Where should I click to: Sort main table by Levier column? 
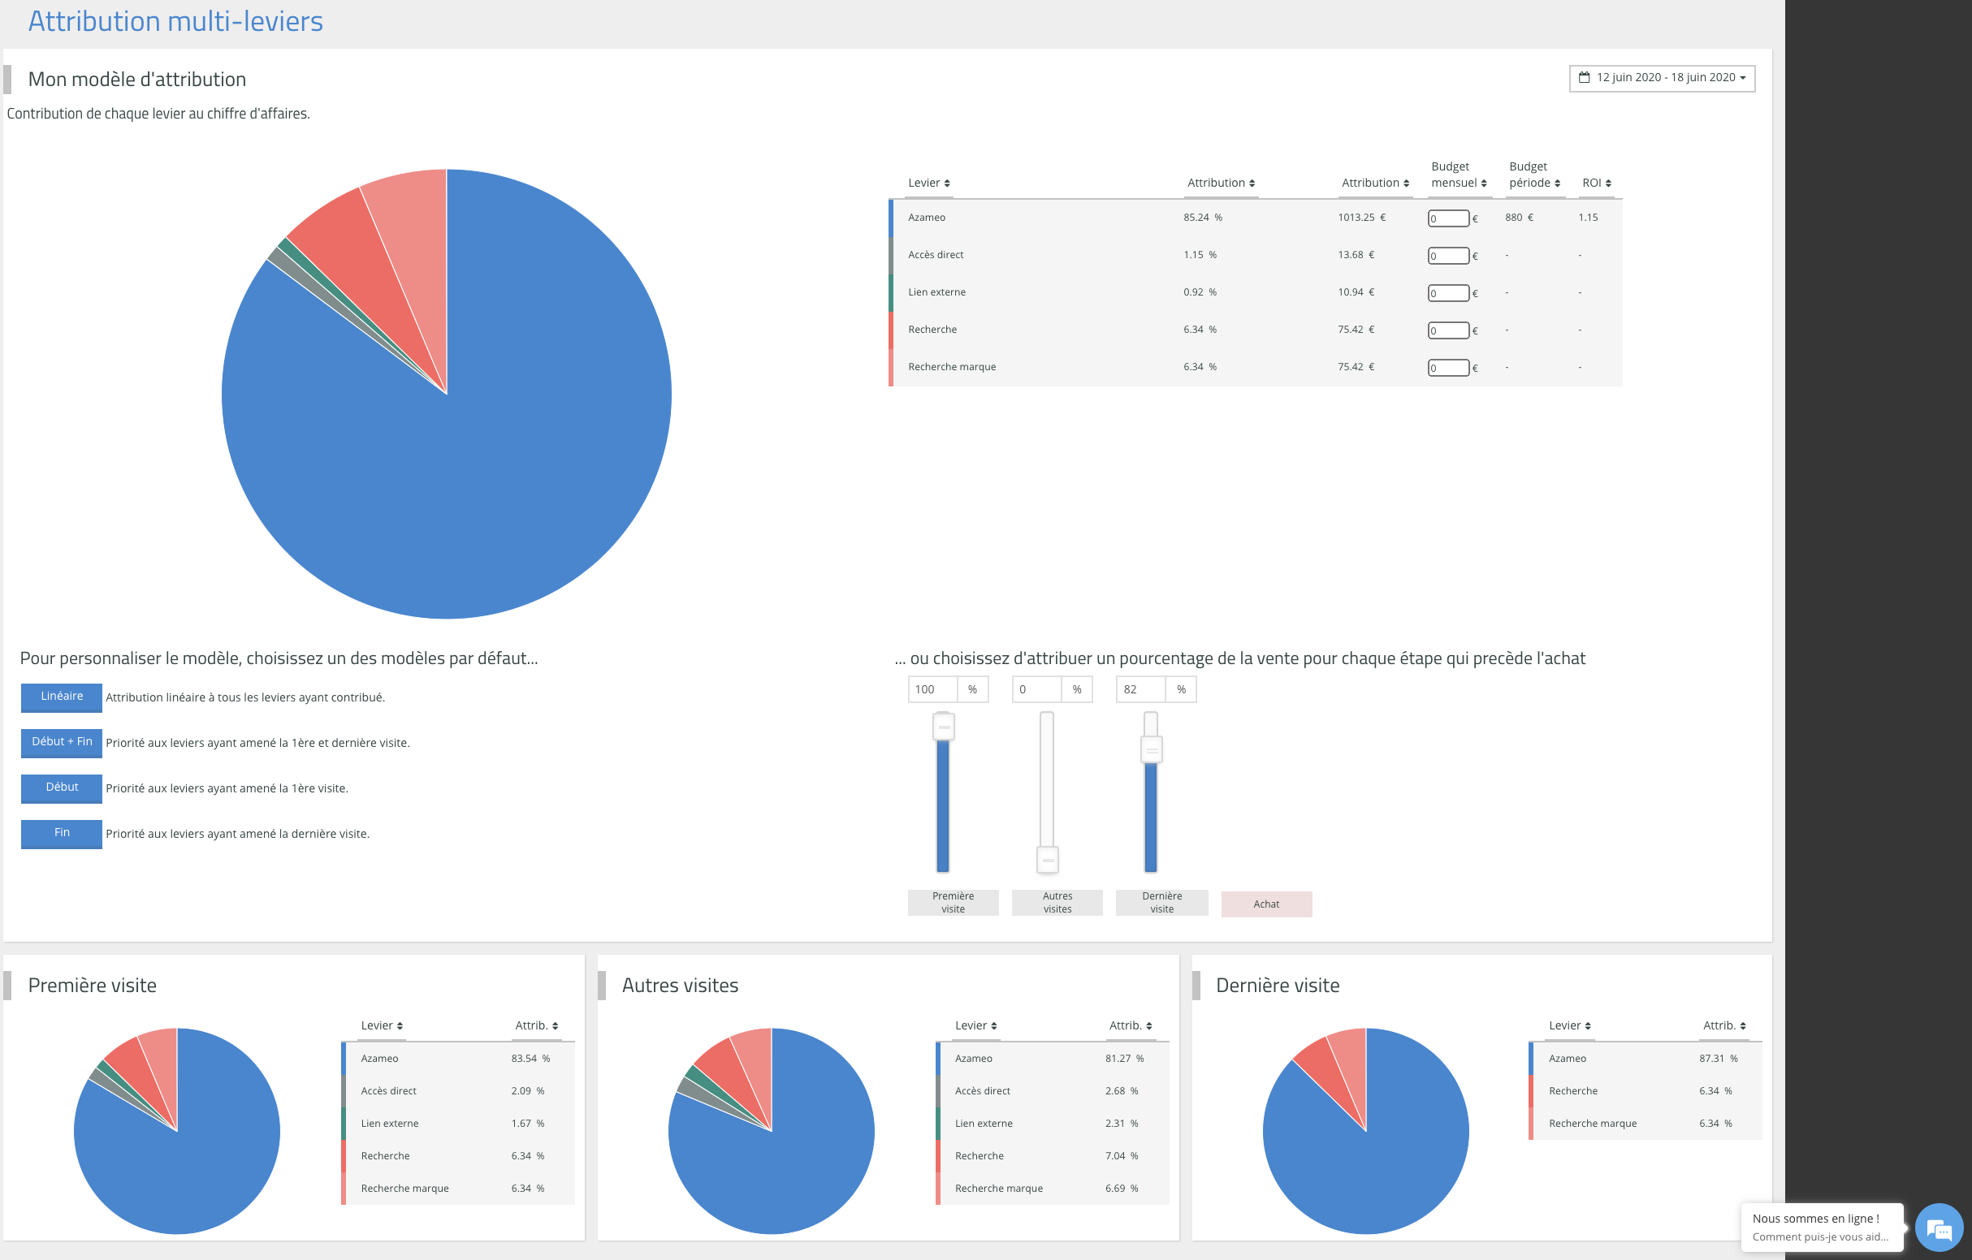click(928, 183)
